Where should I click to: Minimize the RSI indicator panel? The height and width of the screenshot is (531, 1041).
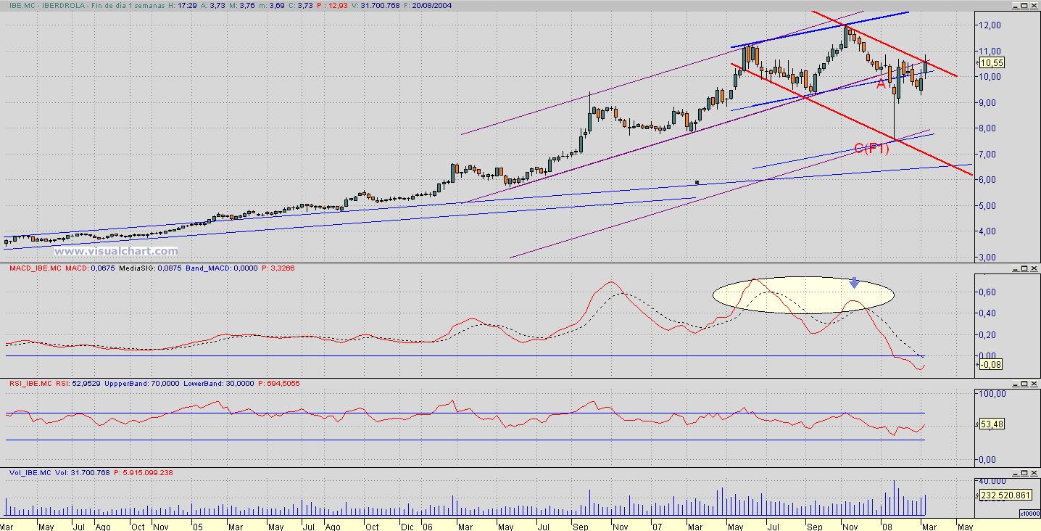1016,383
